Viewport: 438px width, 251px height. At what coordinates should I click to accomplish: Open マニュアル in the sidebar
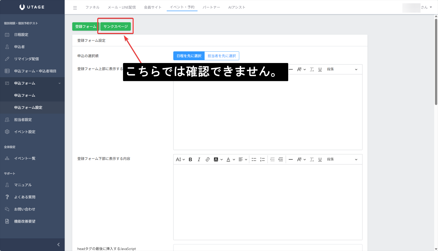(32, 185)
